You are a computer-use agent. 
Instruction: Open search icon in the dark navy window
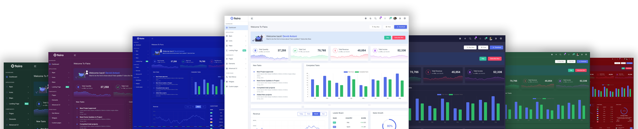coord(470,39)
